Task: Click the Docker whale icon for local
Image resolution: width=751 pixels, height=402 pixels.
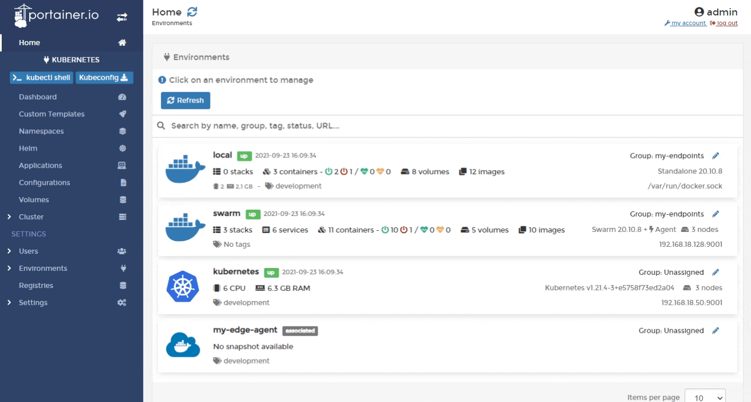Action: click(181, 171)
